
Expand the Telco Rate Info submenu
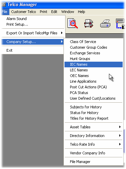pyautogui.click(x=94, y=144)
